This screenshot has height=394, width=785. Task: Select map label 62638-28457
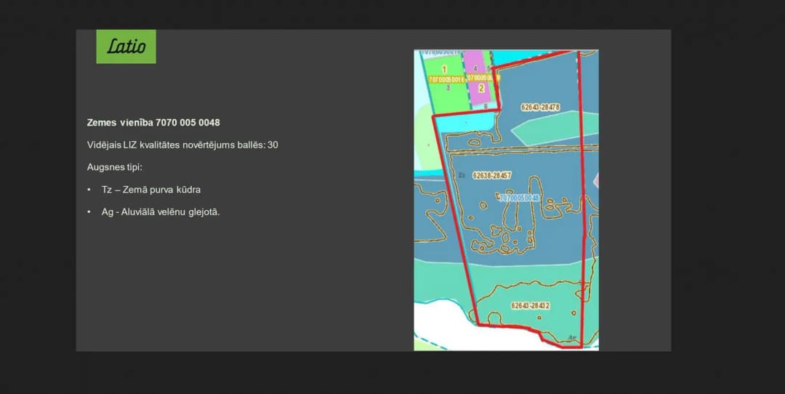(x=491, y=176)
